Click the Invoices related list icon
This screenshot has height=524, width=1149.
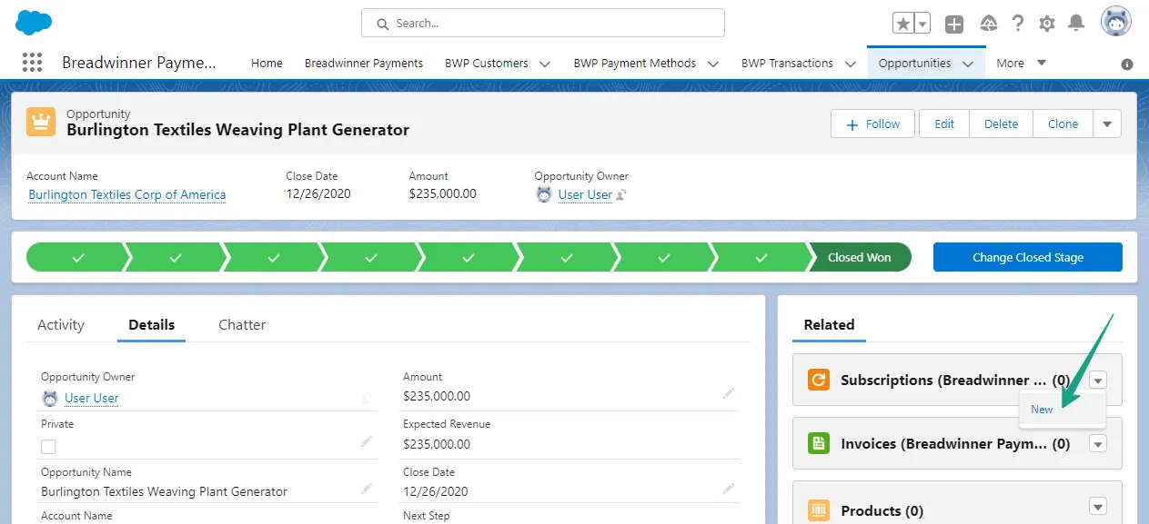click(819, 443)
